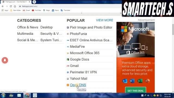Open the Google Docs link
174x98 pixels.
(x=79, y=59)
